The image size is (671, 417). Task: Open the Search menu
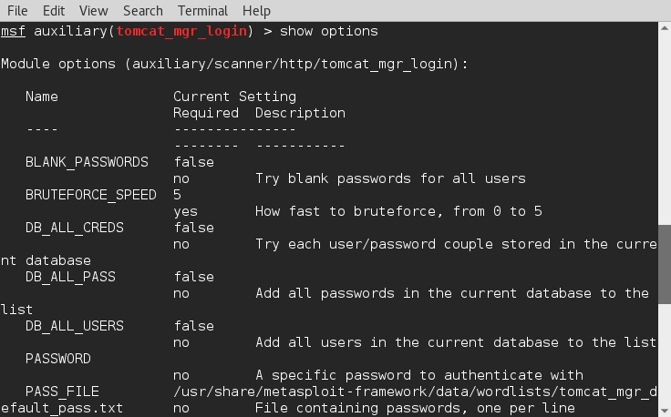[143, 11]
